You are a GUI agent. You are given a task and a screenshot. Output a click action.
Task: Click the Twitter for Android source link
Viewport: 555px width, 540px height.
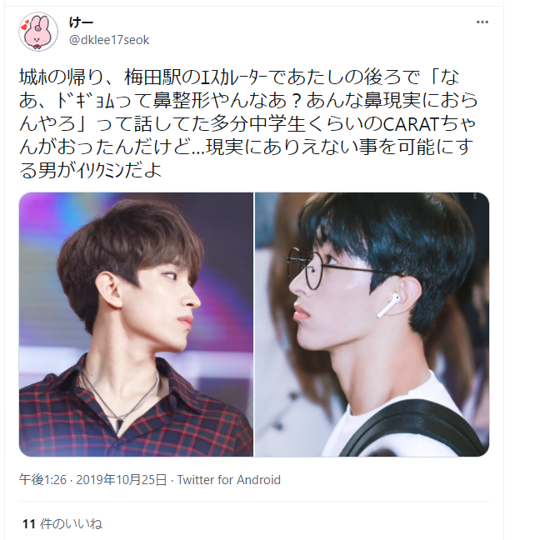[228, 480]
